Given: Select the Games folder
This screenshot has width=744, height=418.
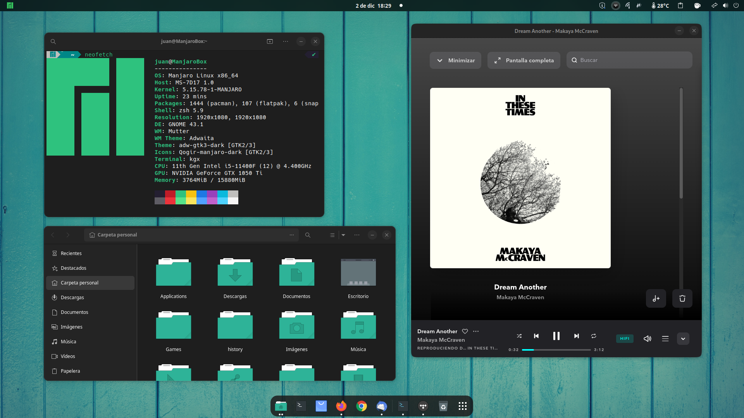Looking at the screenshot, I should [x=174, y=325].
